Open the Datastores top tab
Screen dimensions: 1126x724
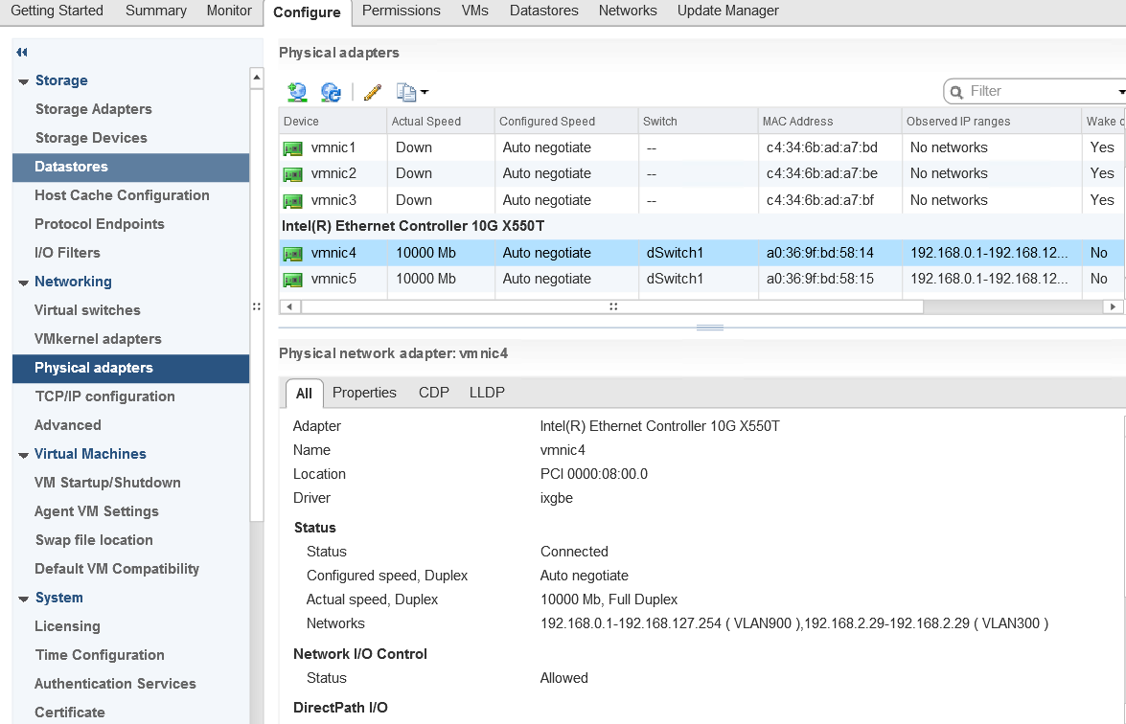(x=543, y=11)
